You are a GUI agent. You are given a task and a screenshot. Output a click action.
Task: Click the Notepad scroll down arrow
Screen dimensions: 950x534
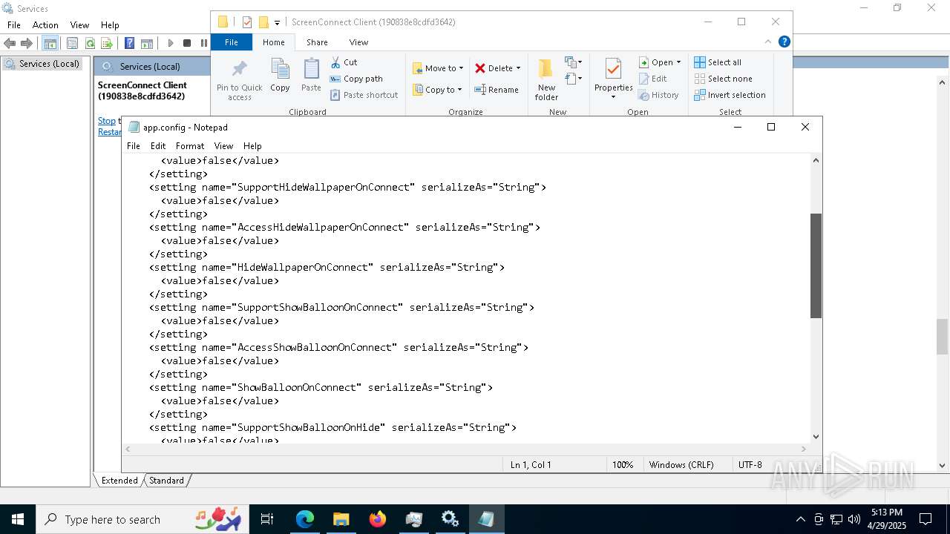click(x=816, y=437)
